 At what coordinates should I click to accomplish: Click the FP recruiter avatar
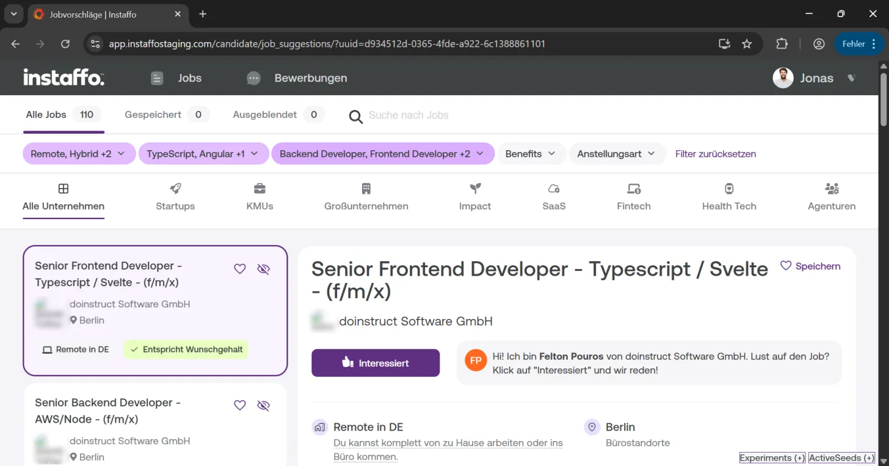tap(476, 360)
